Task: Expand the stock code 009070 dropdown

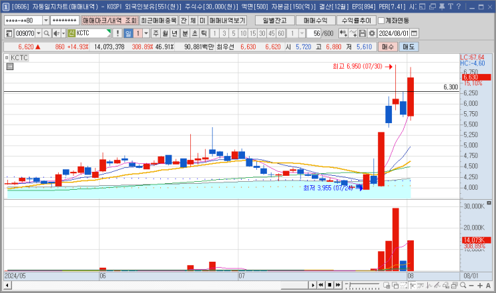Action: point(39,33)
